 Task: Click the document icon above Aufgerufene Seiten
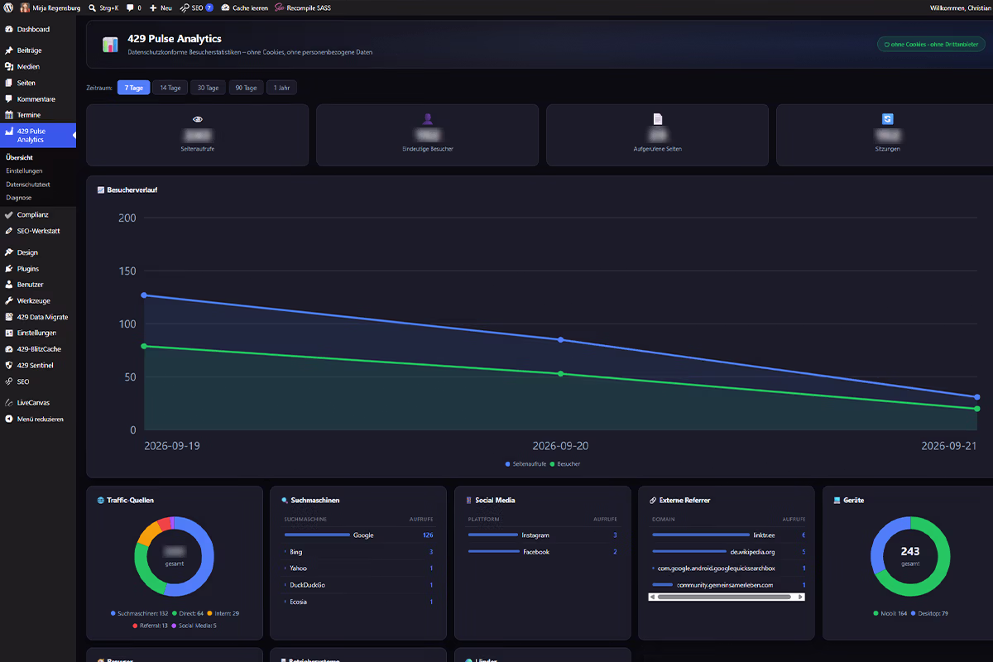point(657,119)
